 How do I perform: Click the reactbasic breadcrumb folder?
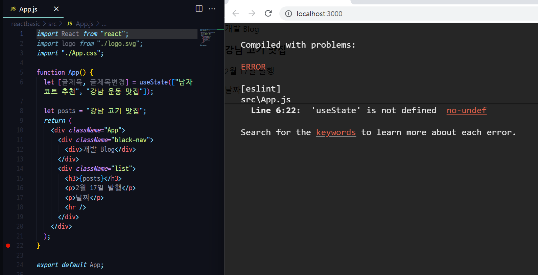tap(26, 24)
